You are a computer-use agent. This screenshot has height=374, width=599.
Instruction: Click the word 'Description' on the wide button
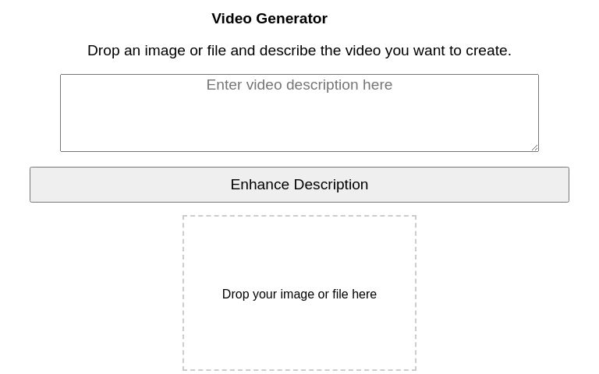pos(331,185)
